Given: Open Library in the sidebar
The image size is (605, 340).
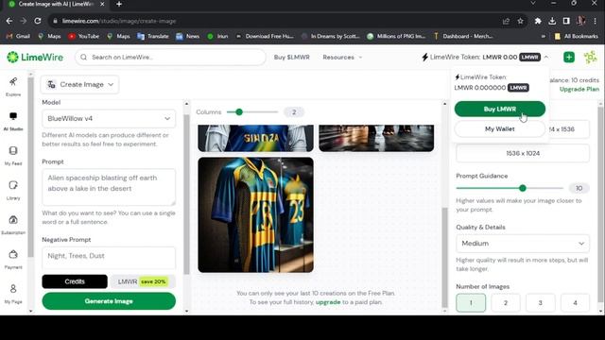Looking at the screenshot, I should tap(13, 190).
